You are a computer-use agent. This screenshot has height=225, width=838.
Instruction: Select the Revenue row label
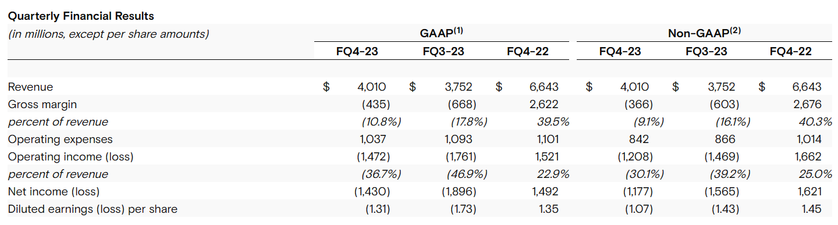click(x=30, y=87)
